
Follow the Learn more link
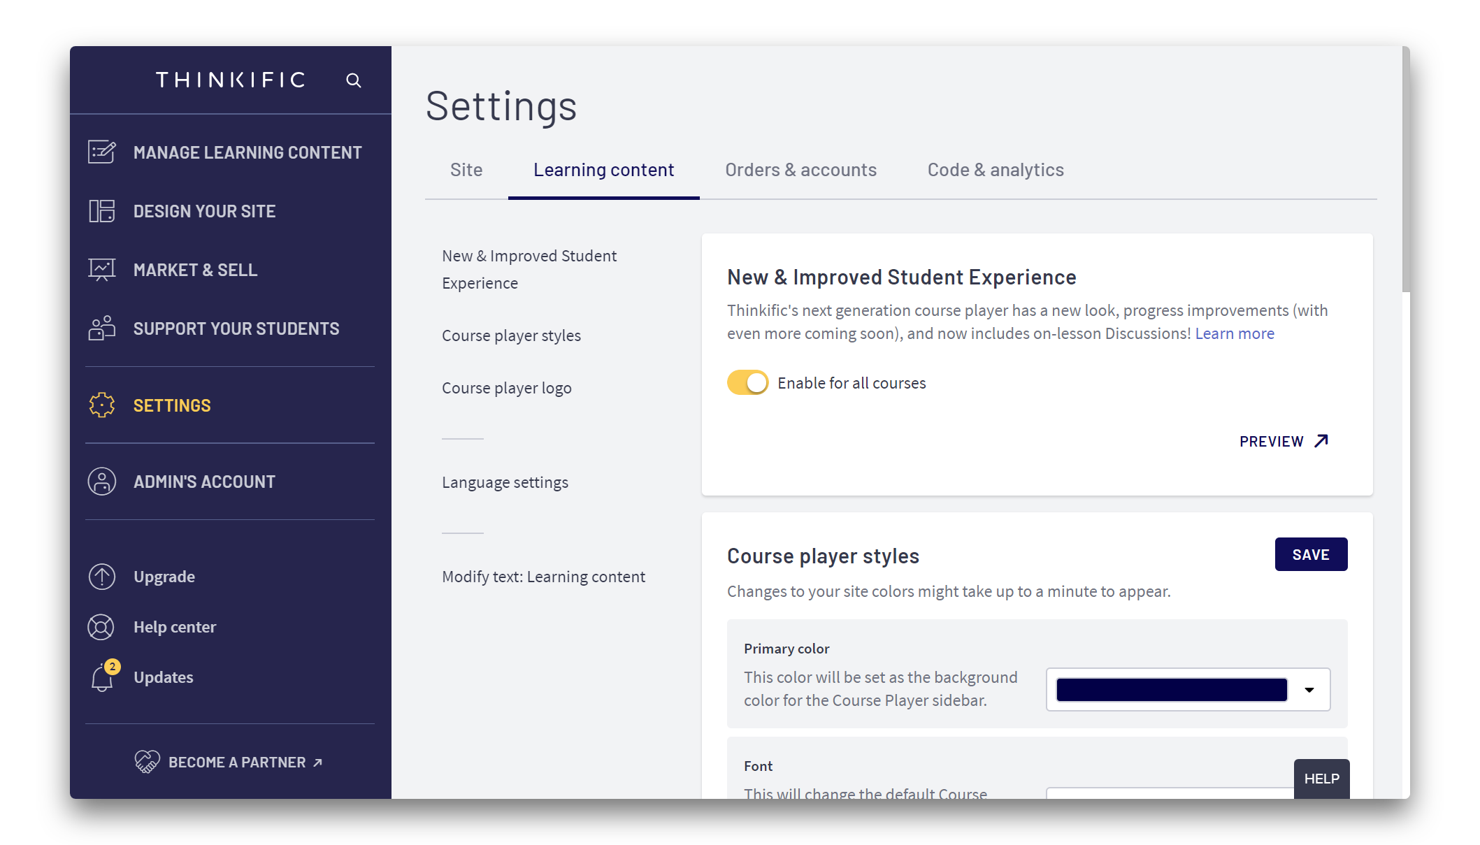coord(1235,333)
